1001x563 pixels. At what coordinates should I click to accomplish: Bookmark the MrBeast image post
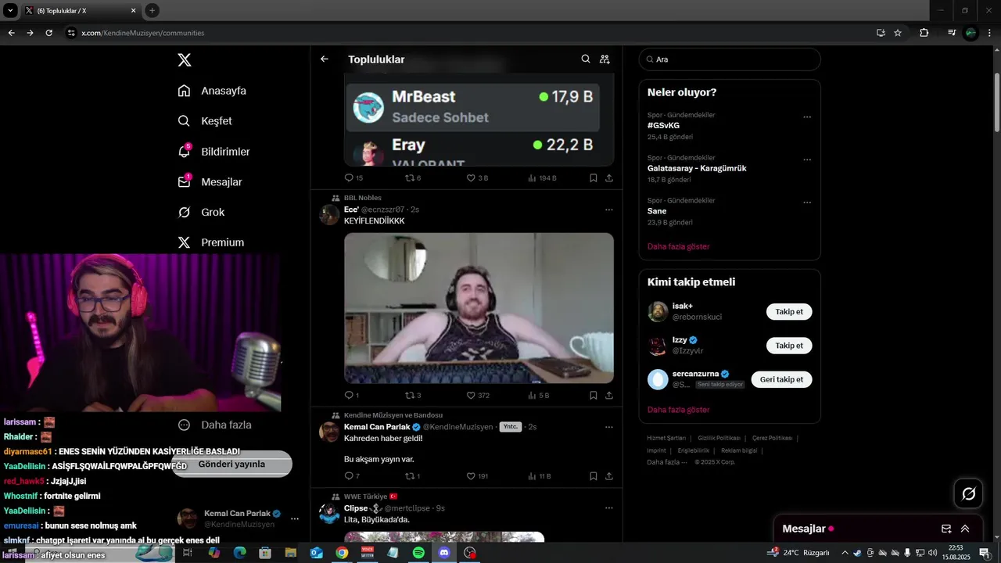(594, 178)
